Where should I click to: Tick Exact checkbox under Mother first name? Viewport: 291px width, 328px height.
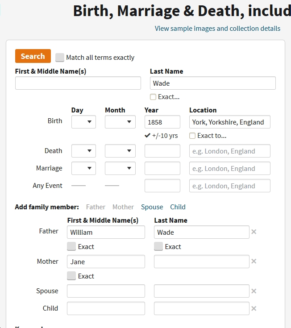[71, 276]
